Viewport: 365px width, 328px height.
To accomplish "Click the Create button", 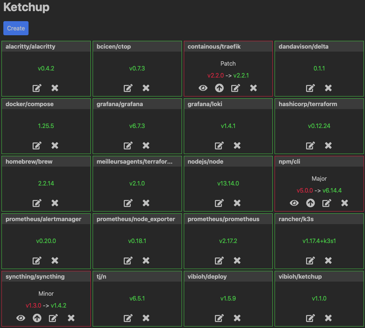I will [x=16, y=28].
